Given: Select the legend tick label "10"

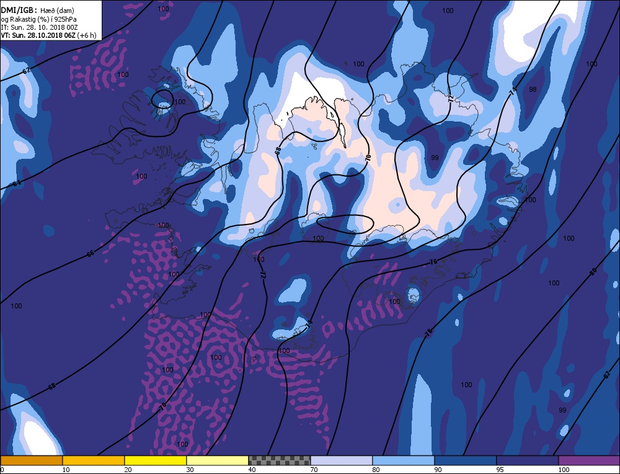Looking at the screenshot, I should coord(66,470).
